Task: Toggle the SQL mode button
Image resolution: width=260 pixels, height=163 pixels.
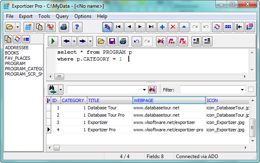Action: [107, 27]
